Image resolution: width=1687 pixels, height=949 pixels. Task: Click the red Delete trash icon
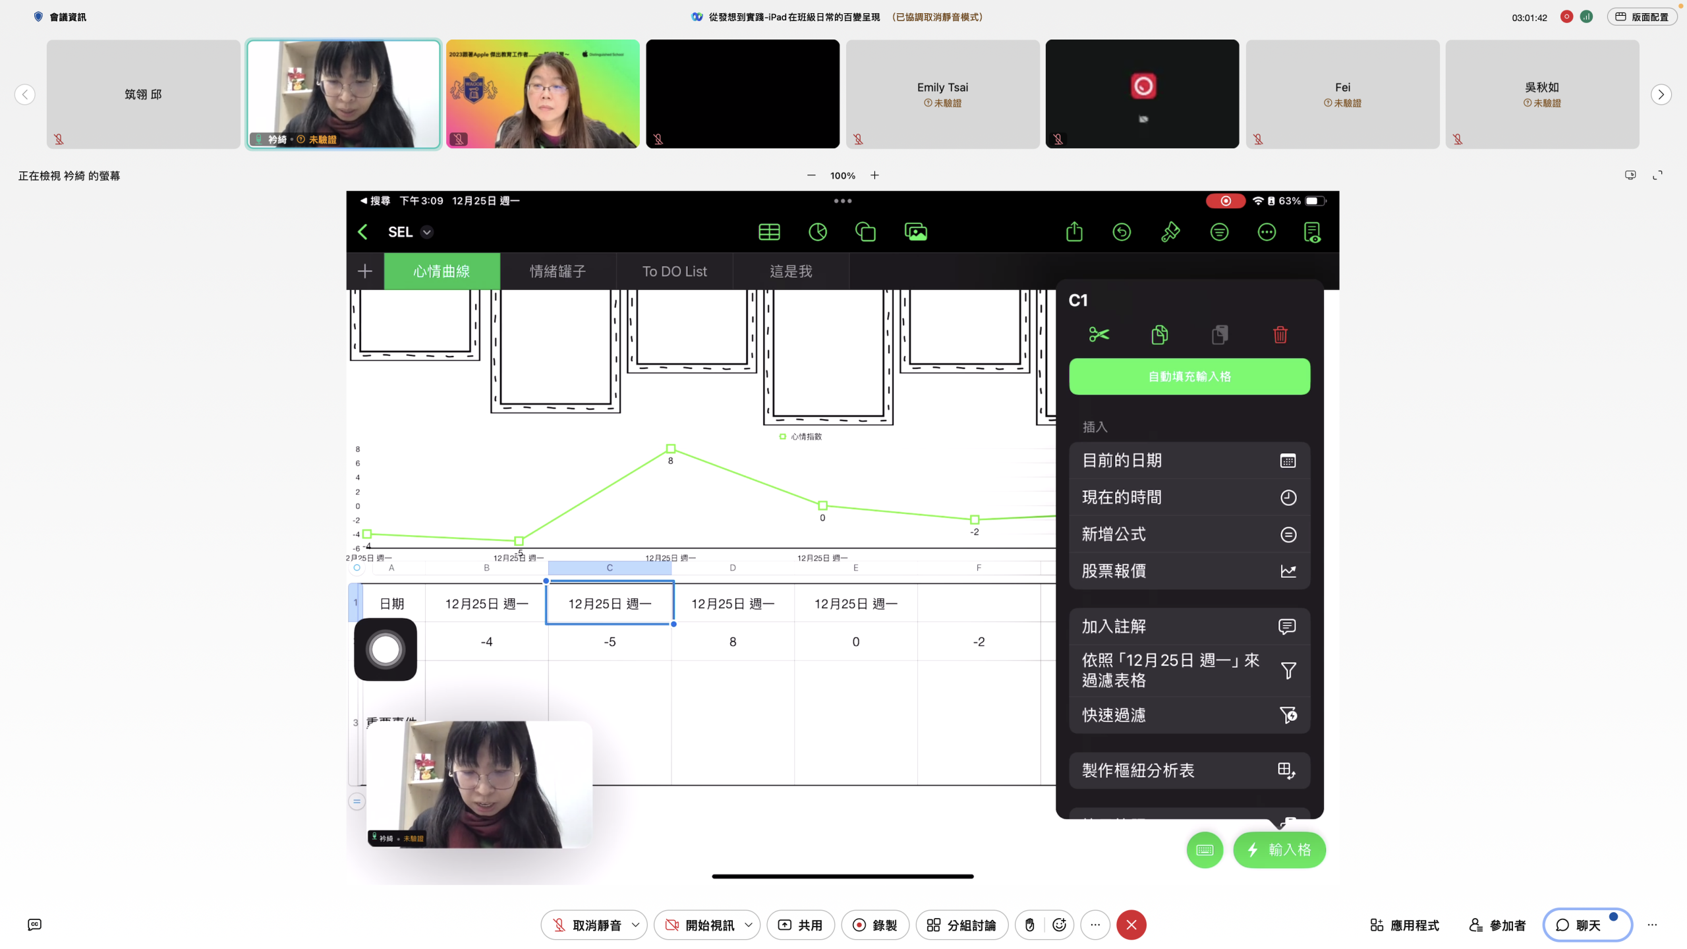1280,335
